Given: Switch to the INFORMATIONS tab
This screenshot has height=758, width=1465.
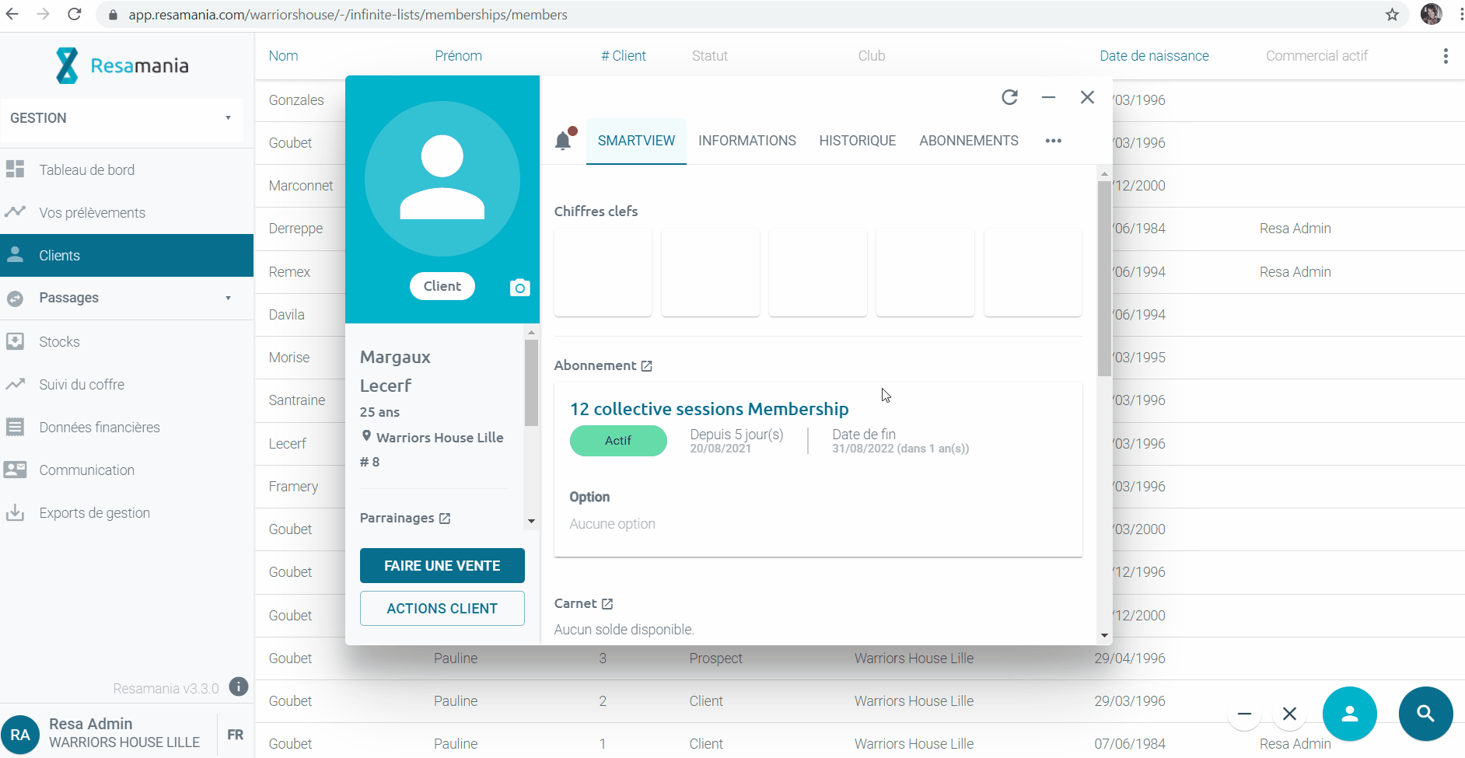Looking at the screenshot, I should (x=746, y=141).
